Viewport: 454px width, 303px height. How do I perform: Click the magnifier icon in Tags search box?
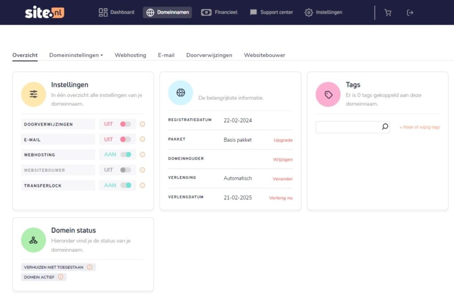pos(385,127)
